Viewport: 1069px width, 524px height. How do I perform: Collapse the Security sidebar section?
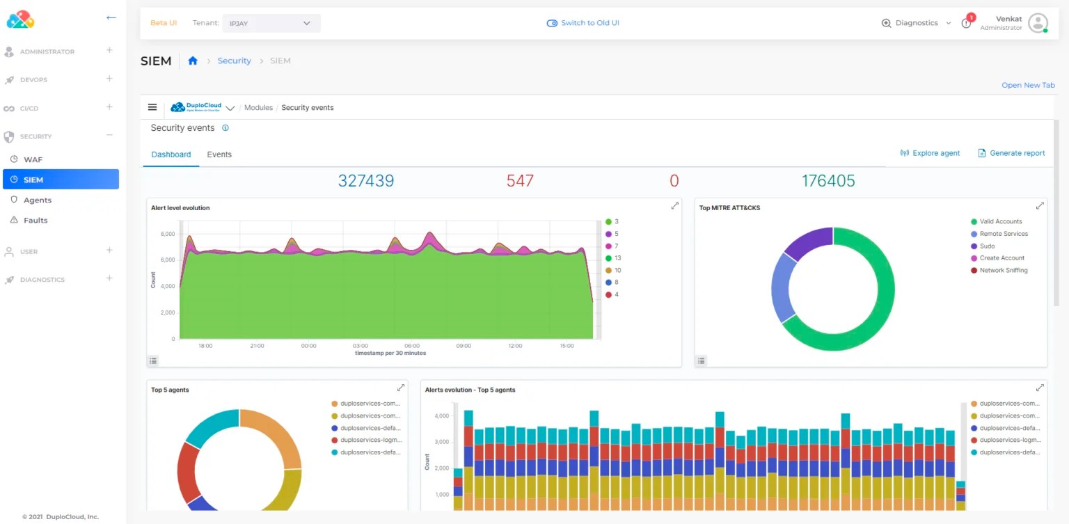click(109, 135)
